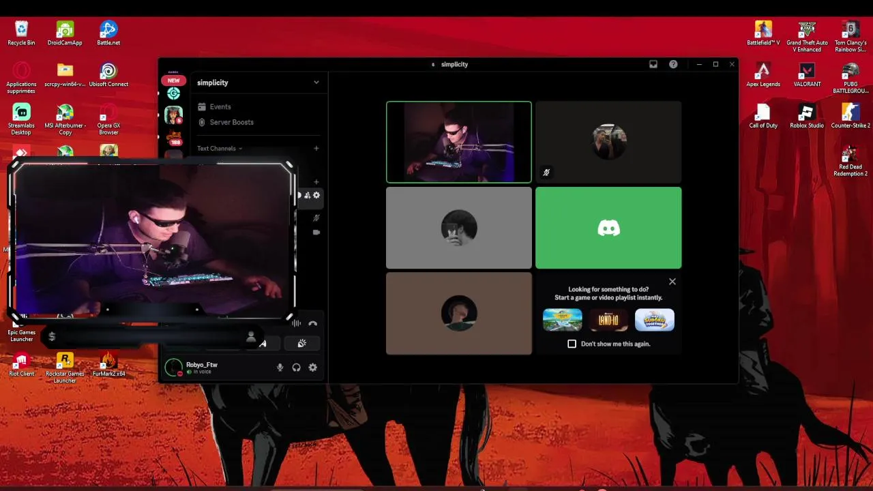
Task: Disconnect from the voice call
Action: pyautogui.click(x=312, y=324)
